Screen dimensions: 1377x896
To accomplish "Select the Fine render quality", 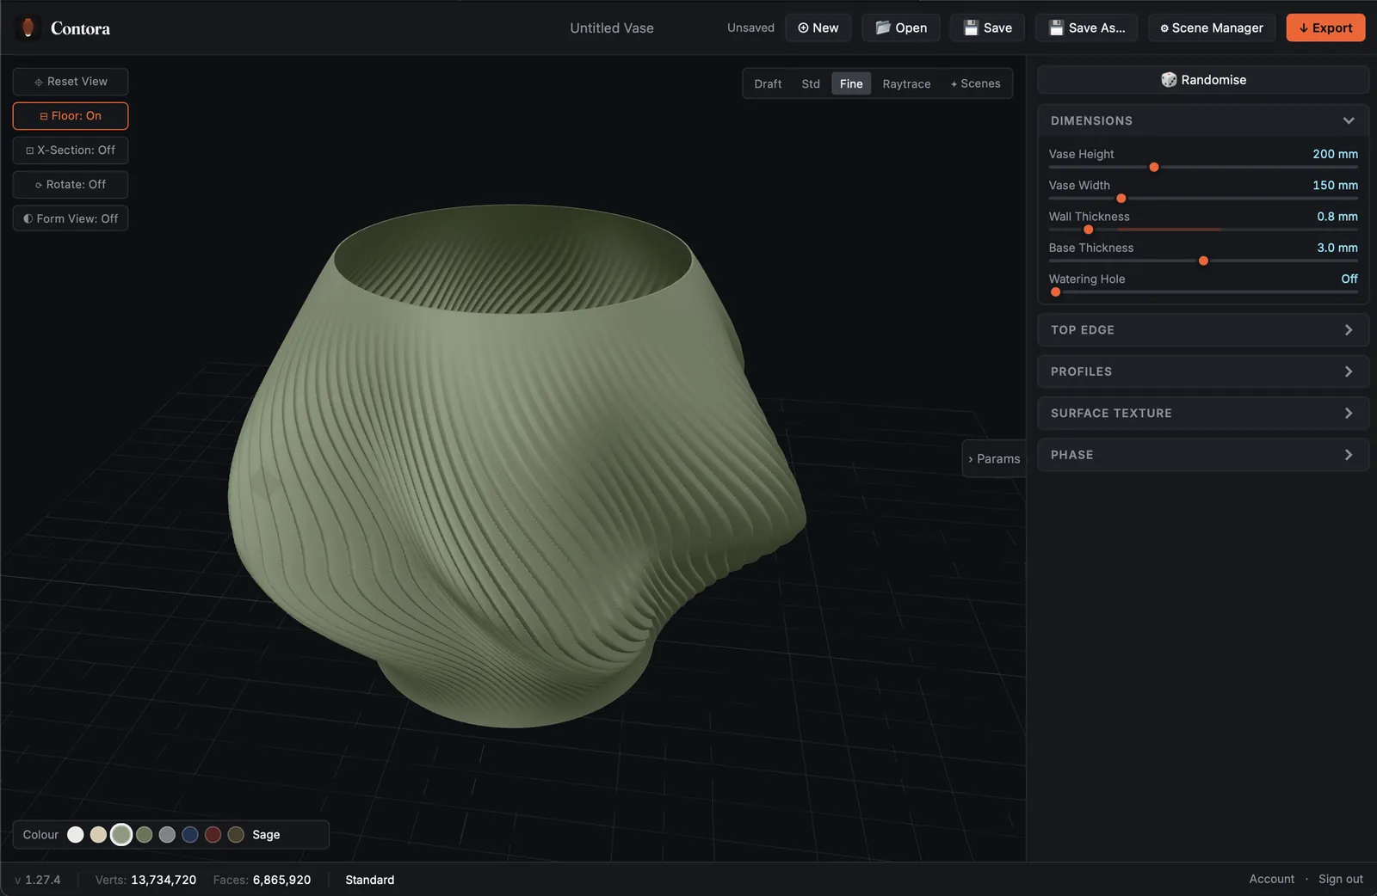I will pyautogui.click(x=851, y=83).
